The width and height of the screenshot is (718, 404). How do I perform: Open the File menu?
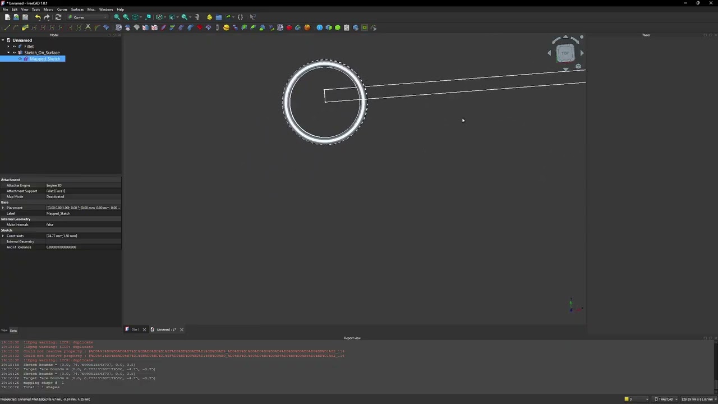click(5, 10)
